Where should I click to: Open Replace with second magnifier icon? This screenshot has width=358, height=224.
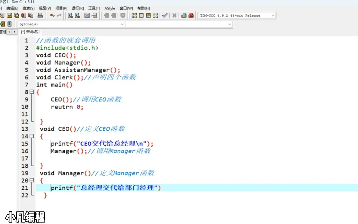(x=78, y=15)
